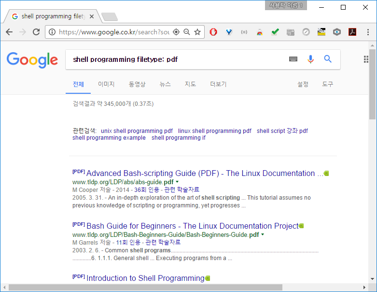Click green badge after Bash Guide for Beginners title
377x292 pixels.
[301, 226]
